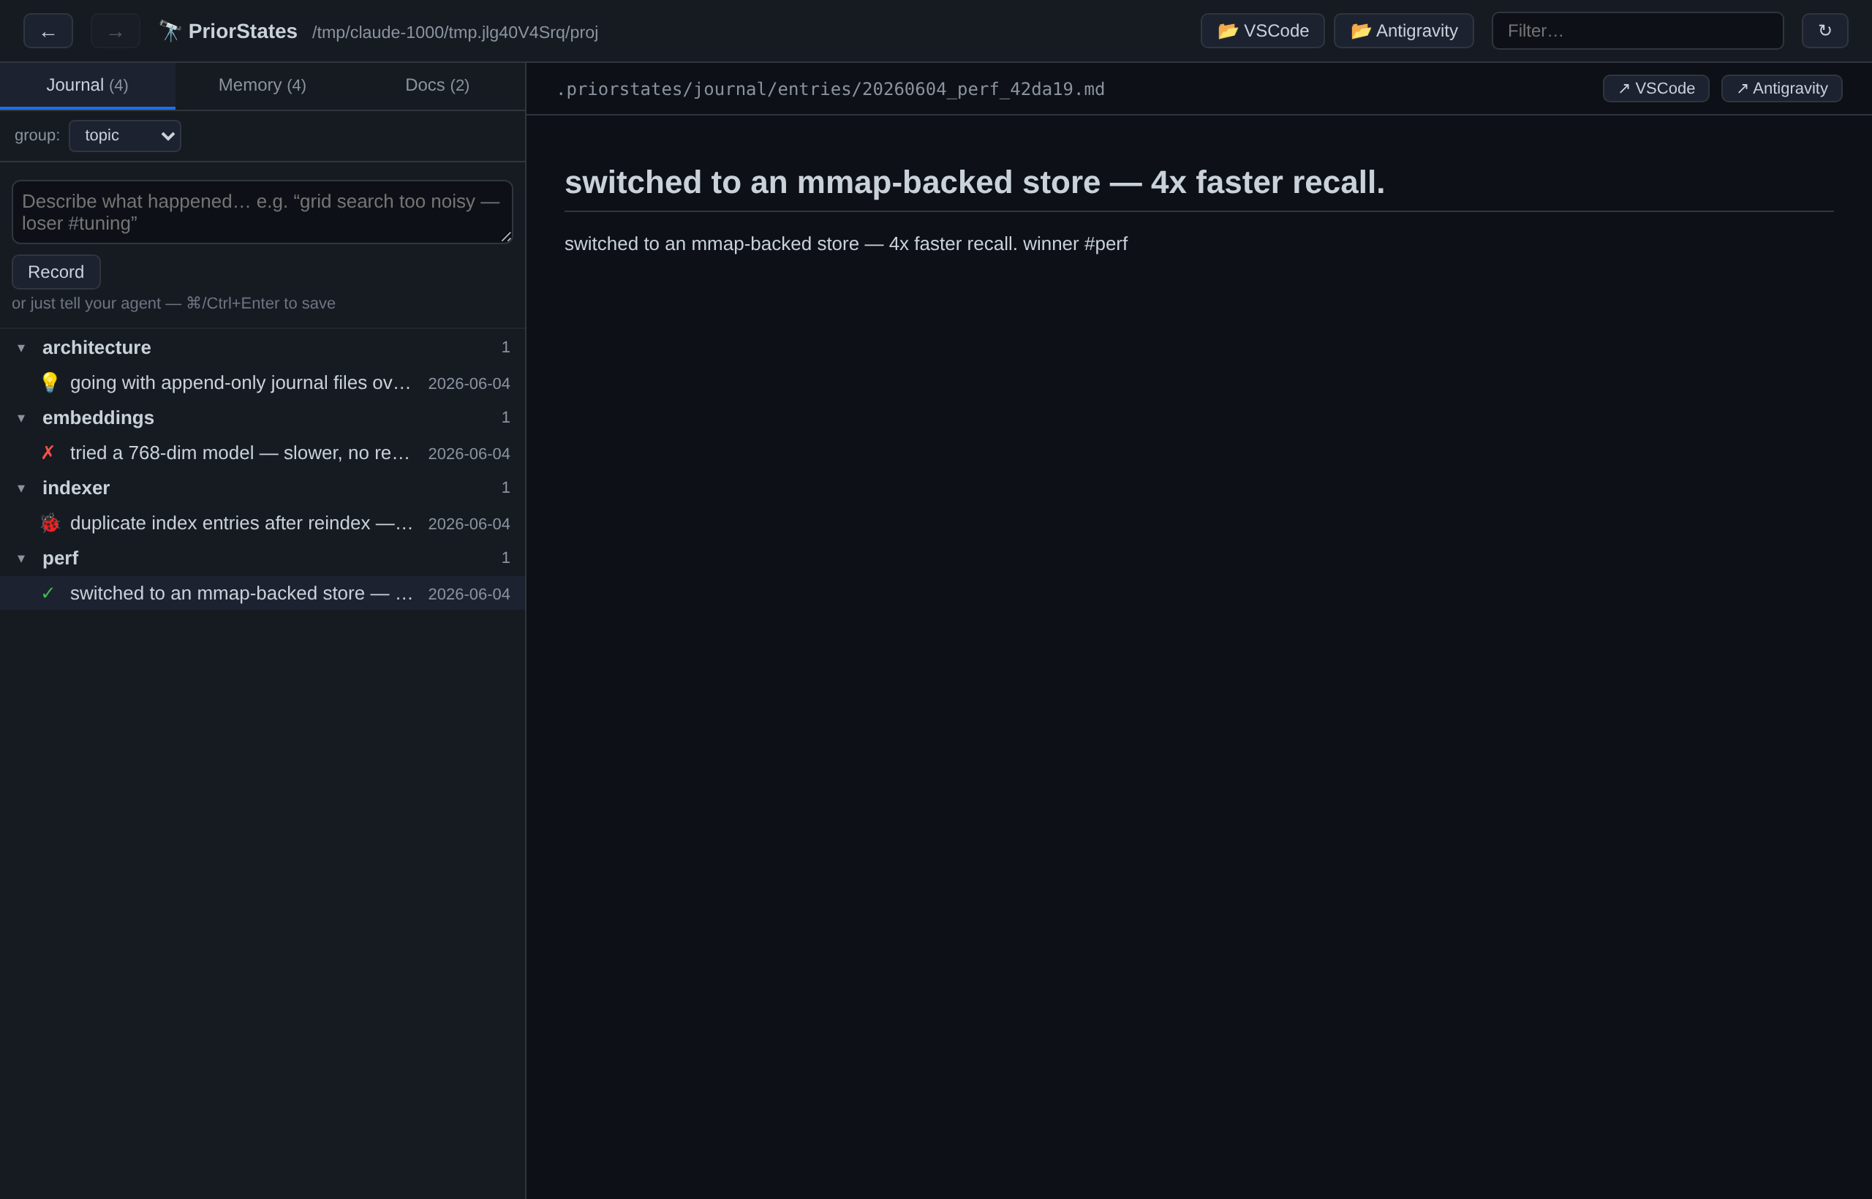This screenshot has width=1872, height=1199.
Task: Collapse the embeddings group
Action: point(21,418)
